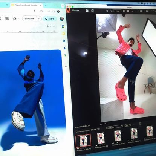Viewport: 156px width, 156px height.
Task: Select the fifth filmstrip thumbnail
Action: 150,131
